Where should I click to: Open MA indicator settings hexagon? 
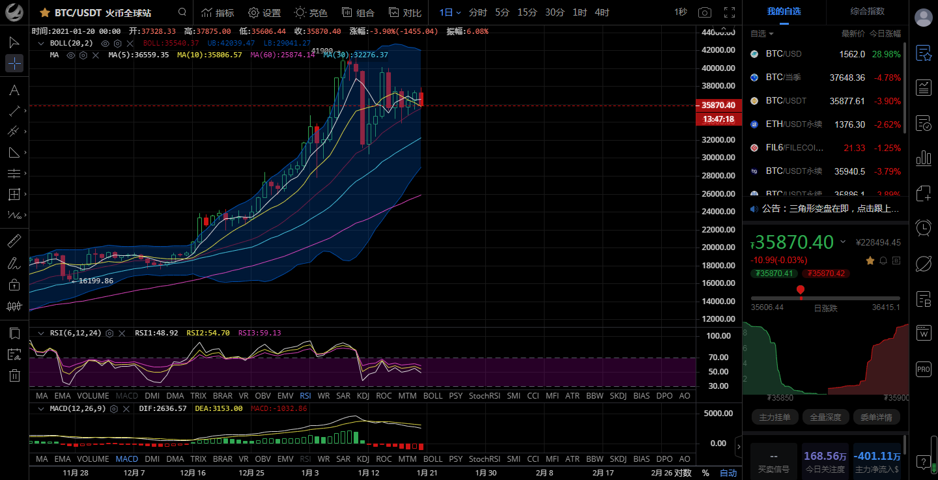point(83,55)
